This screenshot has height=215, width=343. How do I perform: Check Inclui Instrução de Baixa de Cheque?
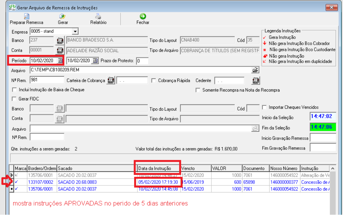tap(14, 90)
